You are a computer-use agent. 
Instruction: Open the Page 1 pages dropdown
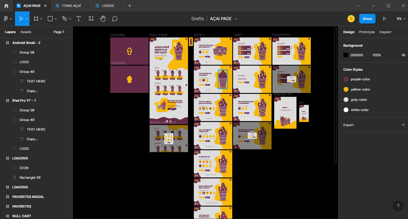point(60,32)
